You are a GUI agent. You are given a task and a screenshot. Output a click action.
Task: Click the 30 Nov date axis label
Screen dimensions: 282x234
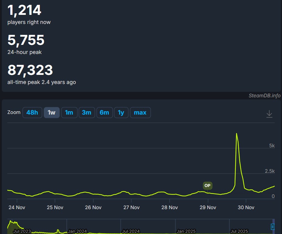pyautogui.click(x=246, y=207)
